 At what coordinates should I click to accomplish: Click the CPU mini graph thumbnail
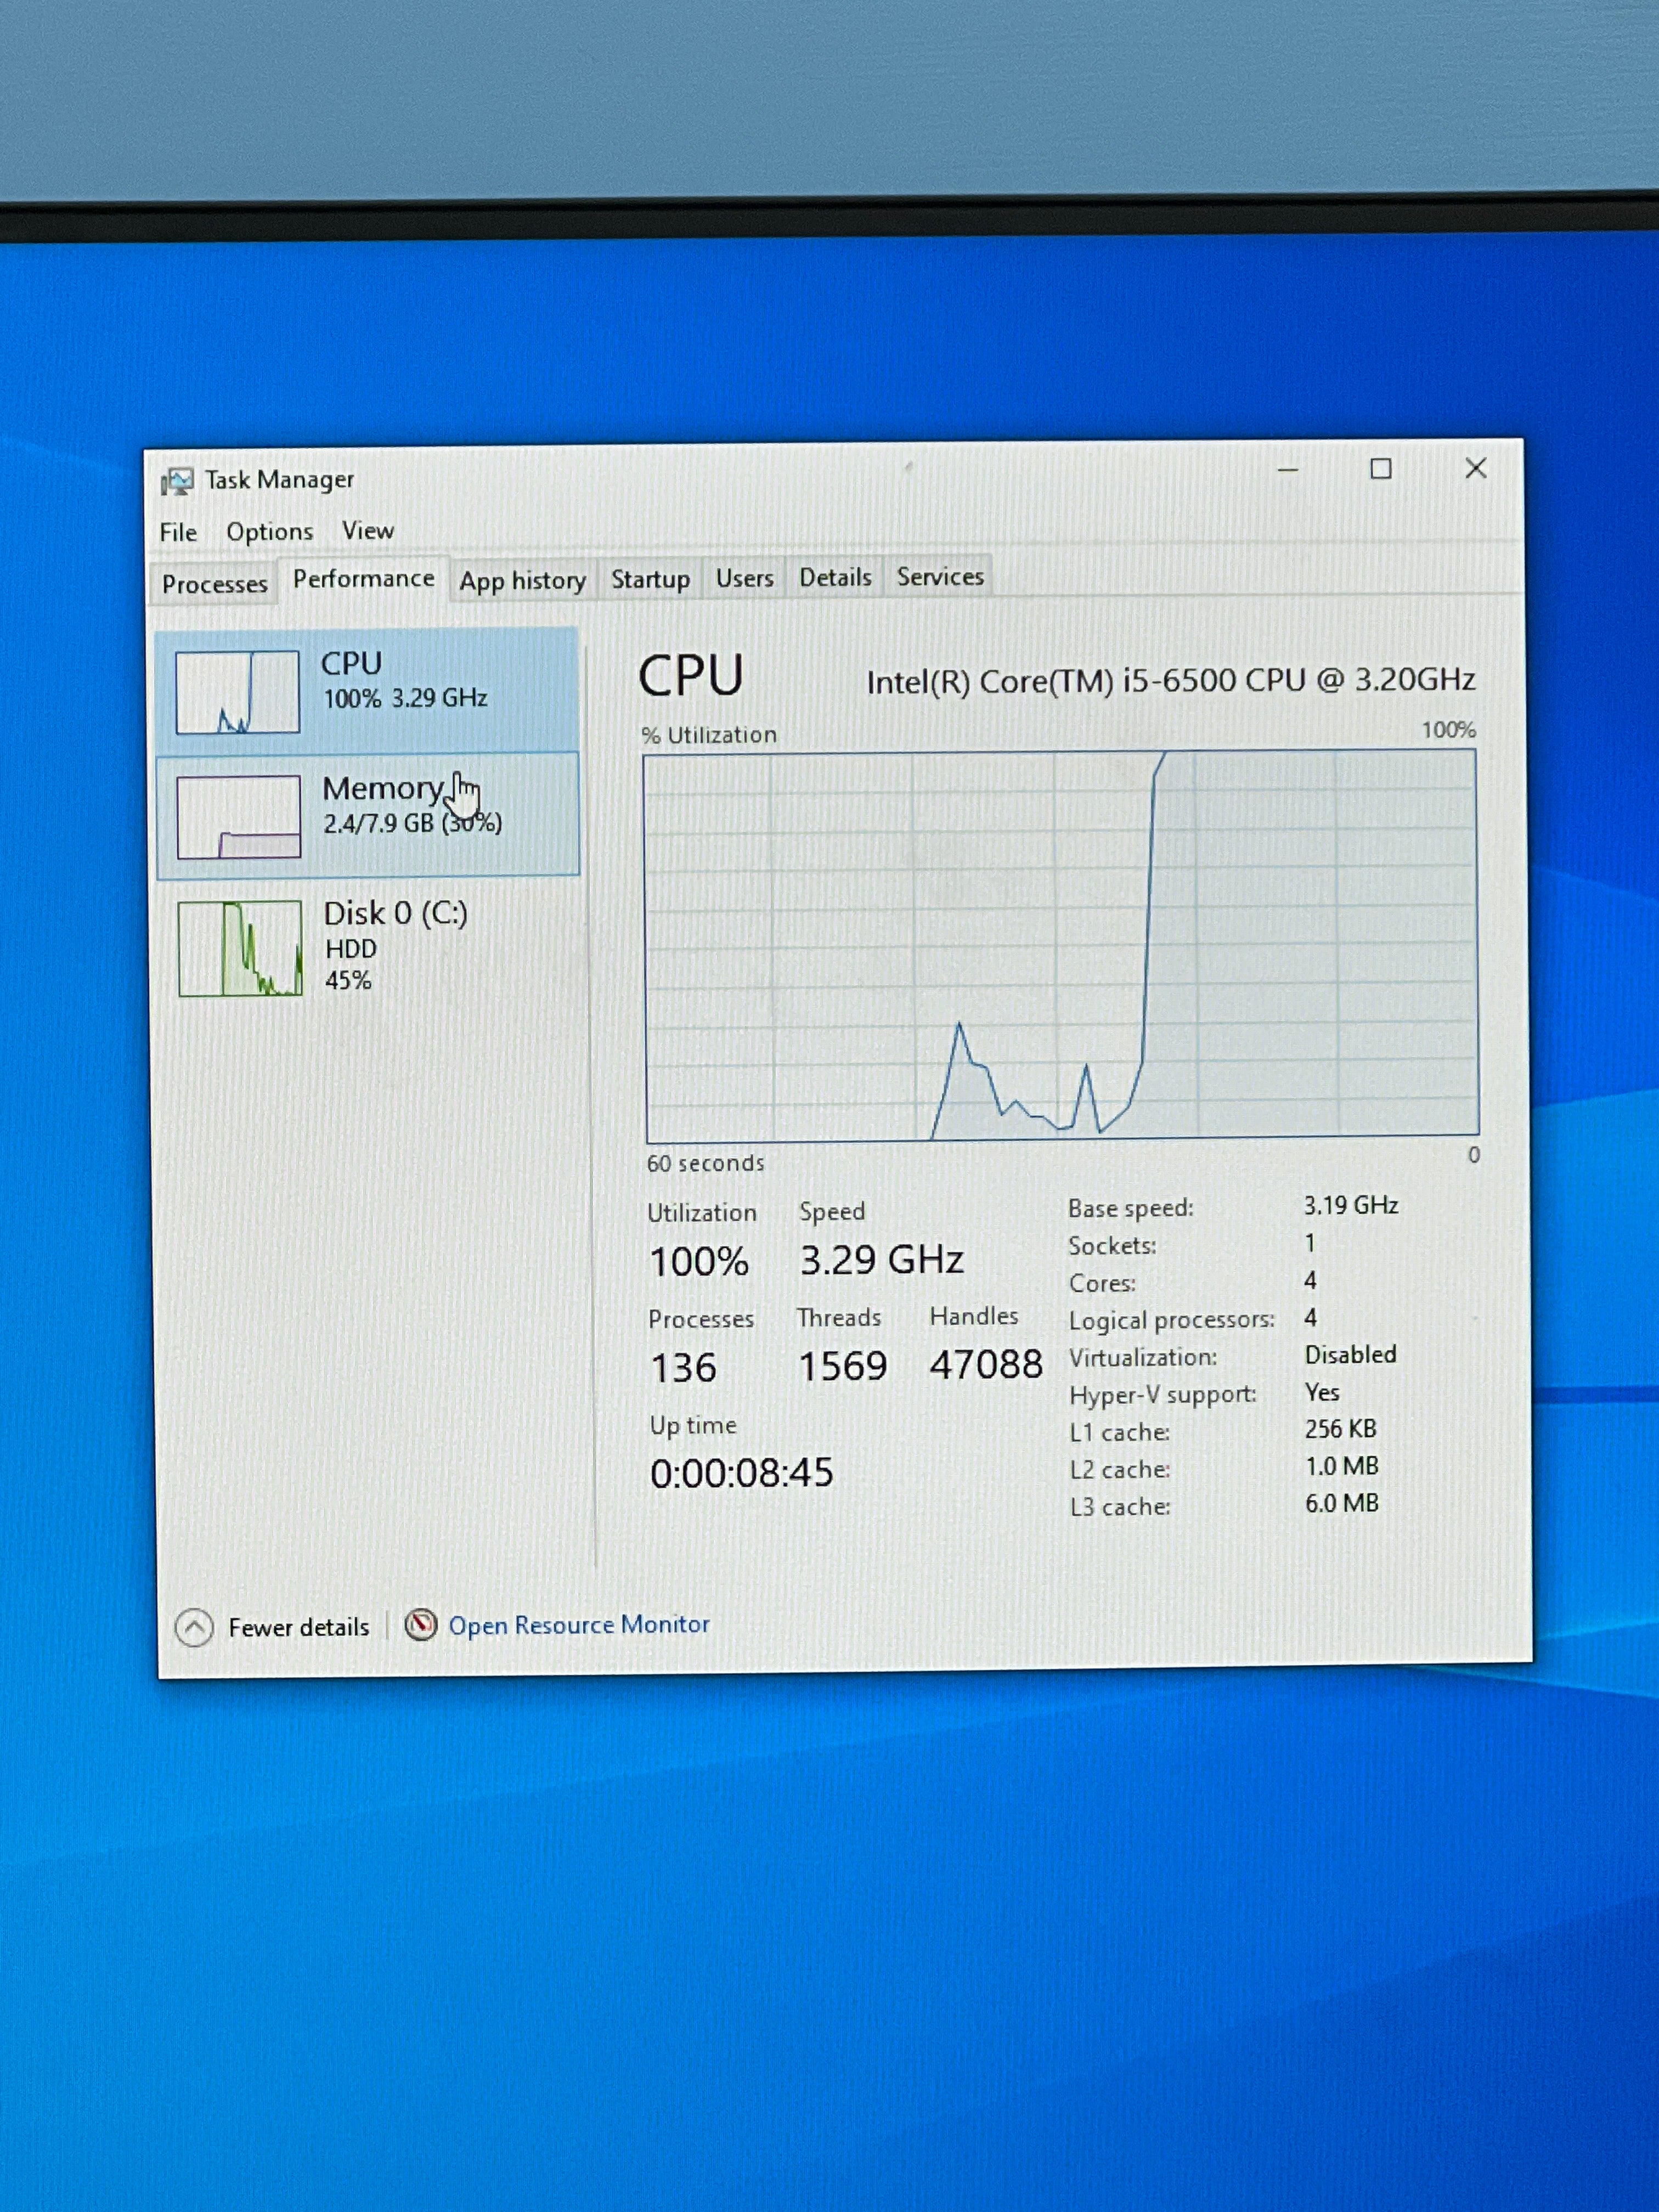click(238, 692)
